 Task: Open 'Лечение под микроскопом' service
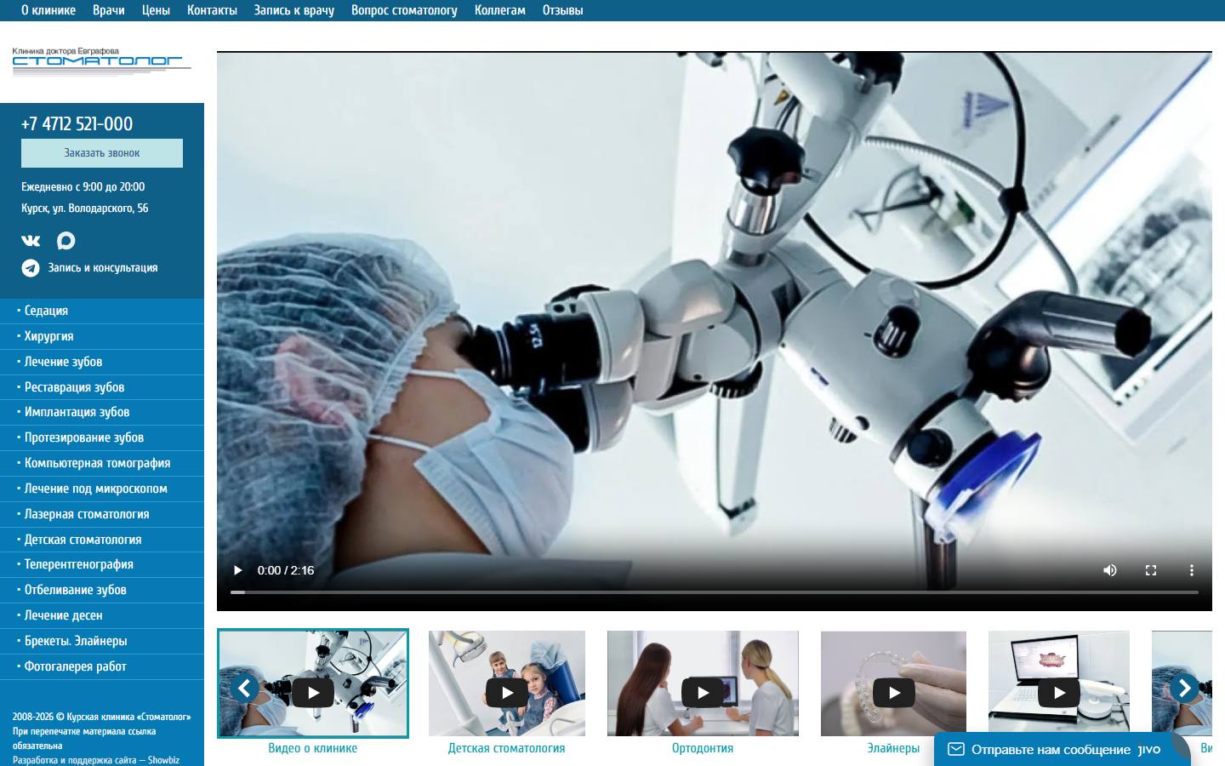click(102, 489)
